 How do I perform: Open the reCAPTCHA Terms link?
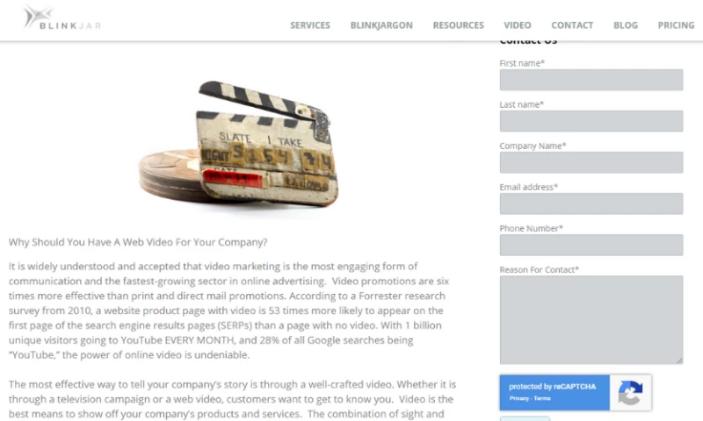[x=542, y=398]
